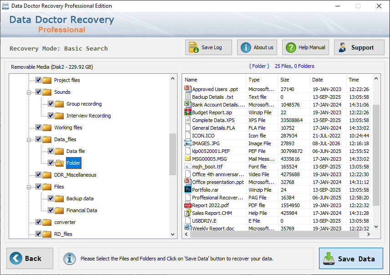Click the About us info icon
This screenshot has height=275, width=390.
[246, 47]
